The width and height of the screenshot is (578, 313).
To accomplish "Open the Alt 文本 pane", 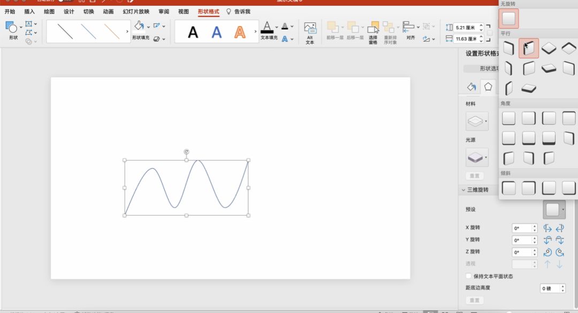I will (x=310, y=33).
